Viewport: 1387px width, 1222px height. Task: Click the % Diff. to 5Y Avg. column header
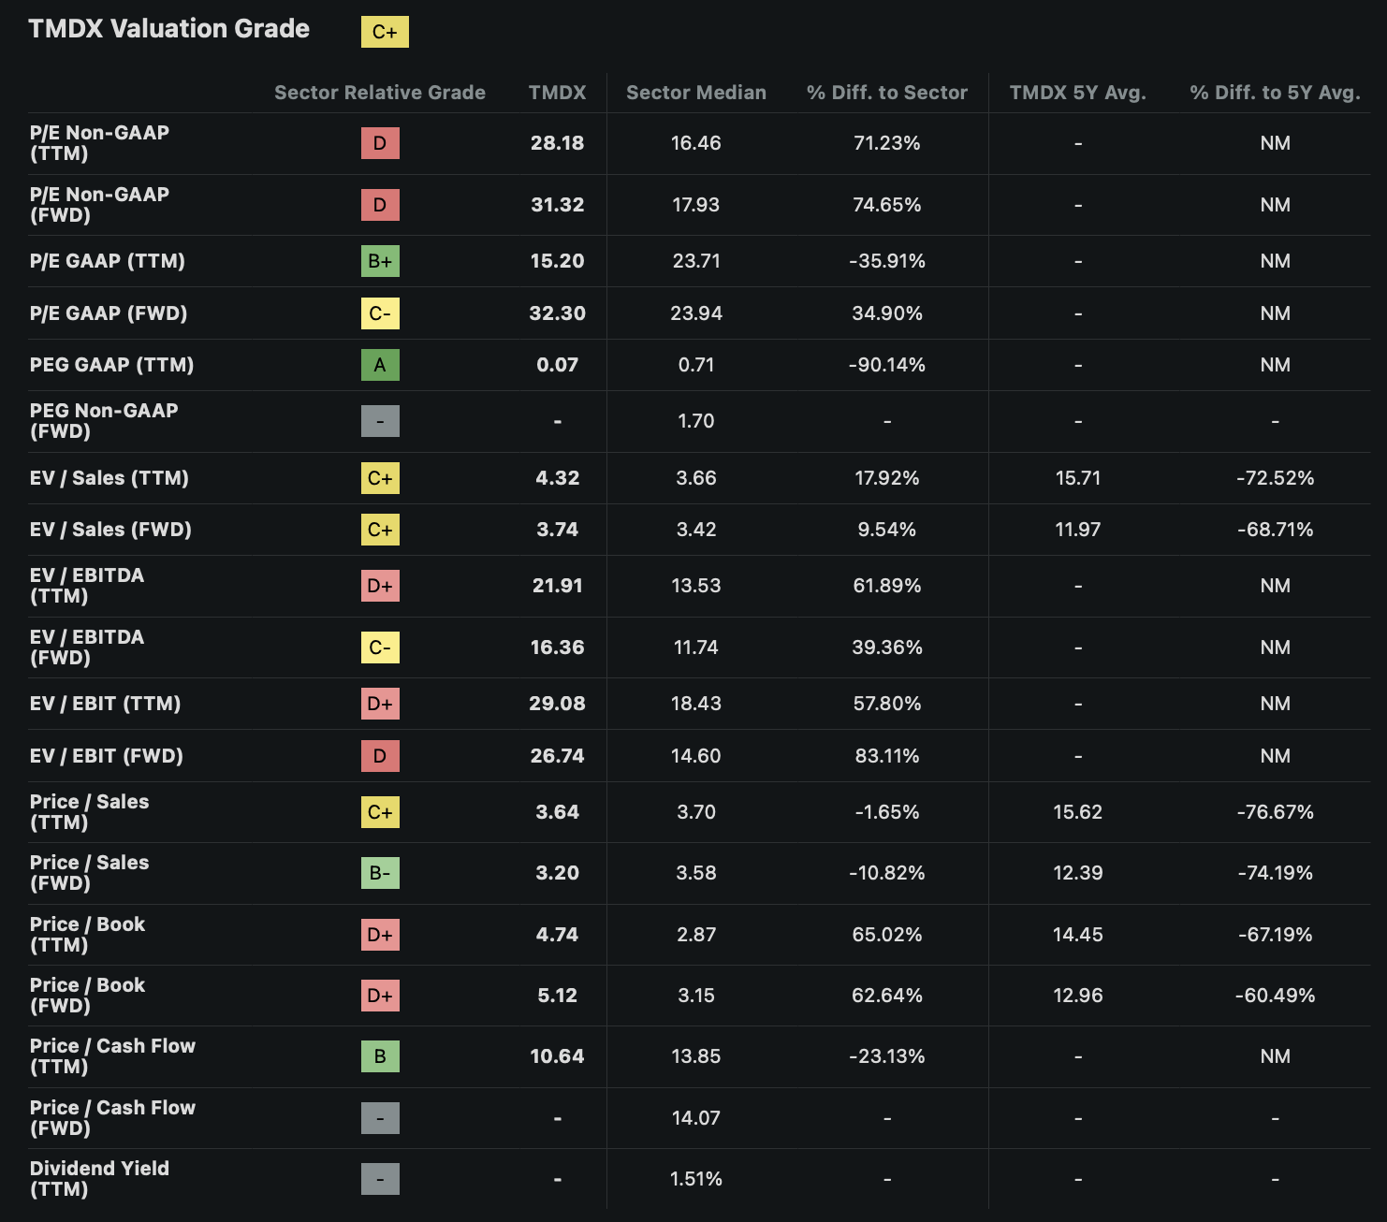pyautogui.click(x=1276, y=93)
